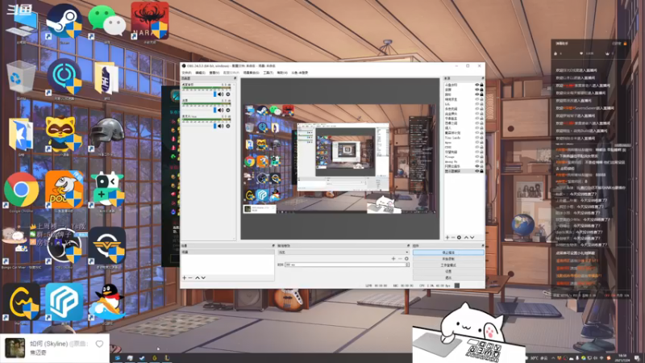This screenshot has width=645, height=363.
Task: Open the NARAKA game shortcut
Action: pos(150,21)
